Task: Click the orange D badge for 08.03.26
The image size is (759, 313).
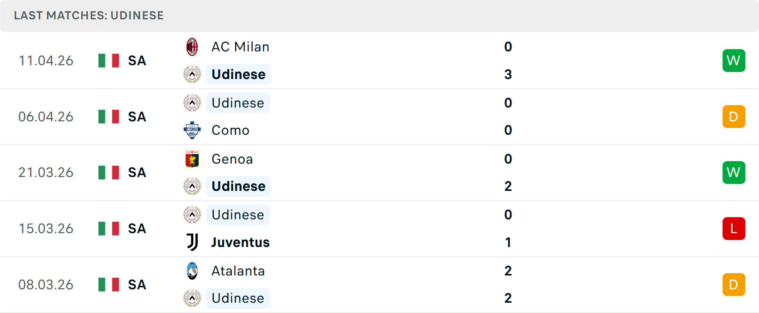Action: tap(734, 285)
